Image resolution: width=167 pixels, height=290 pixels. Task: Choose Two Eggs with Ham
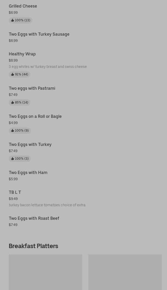tap(28, 172)
